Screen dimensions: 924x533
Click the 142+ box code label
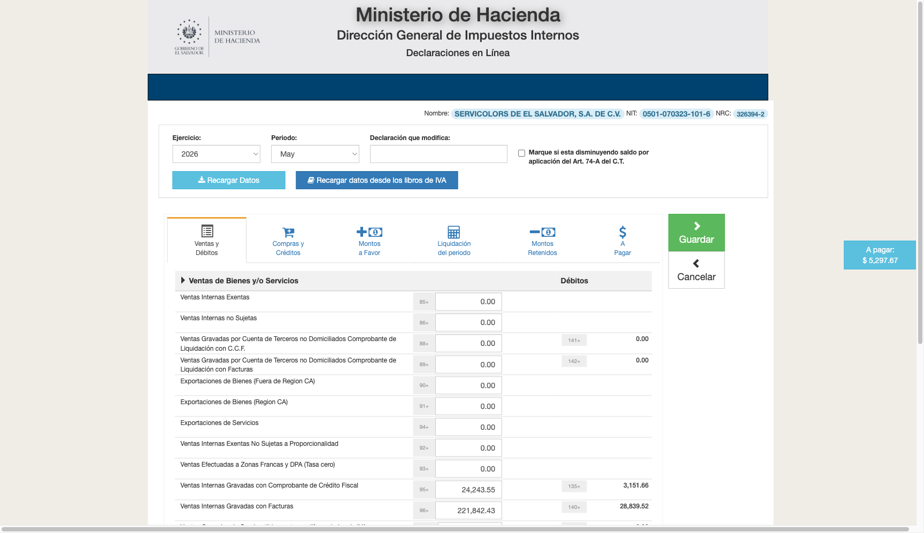(574, 361)
